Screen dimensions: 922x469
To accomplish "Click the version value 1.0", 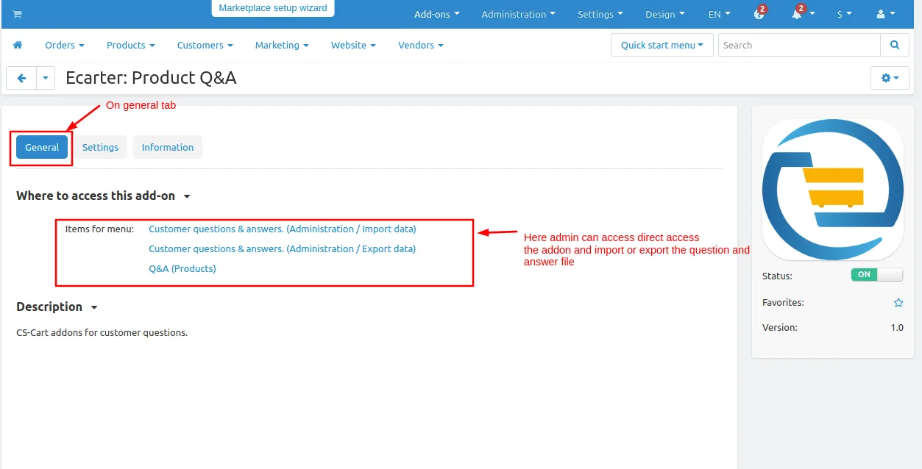I will tap(897, 327).
